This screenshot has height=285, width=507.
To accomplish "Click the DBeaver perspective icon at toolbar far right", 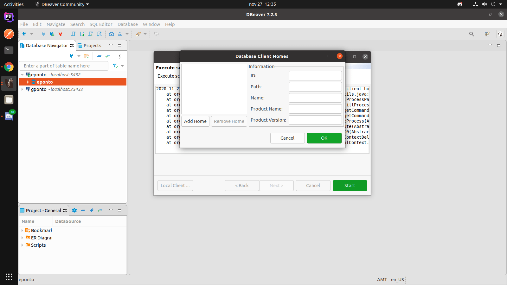I will click(500, 34).
